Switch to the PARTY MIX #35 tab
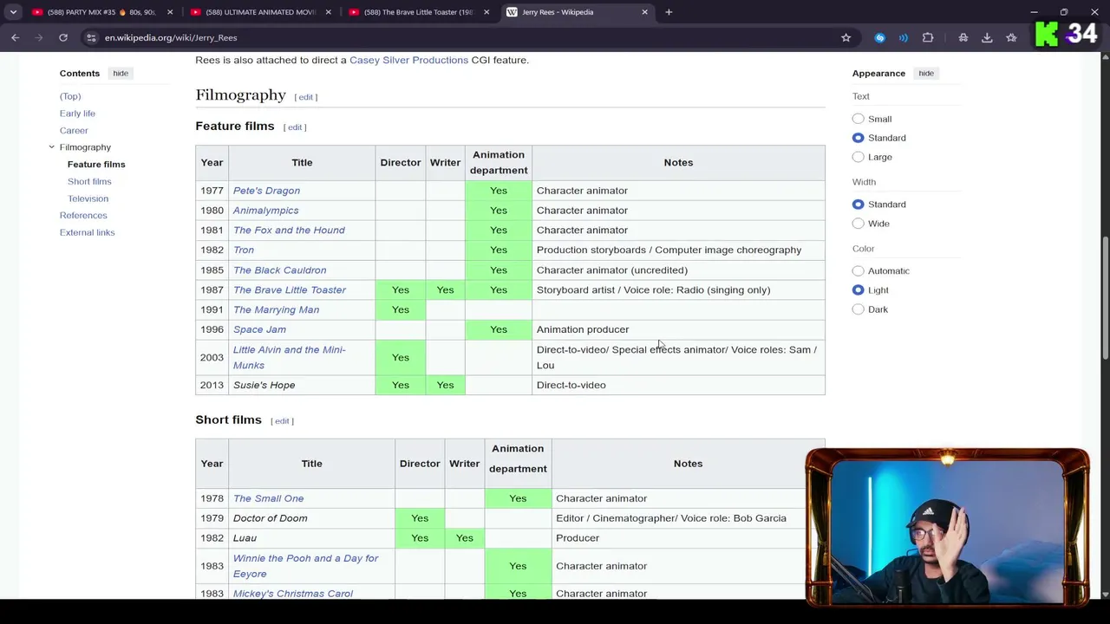 click(100, 12)
